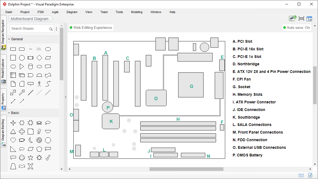The width and height of the screenshot is (318, 179).
Task: Open the announcements megaphone notification icon
Action: tap(292, 18)
